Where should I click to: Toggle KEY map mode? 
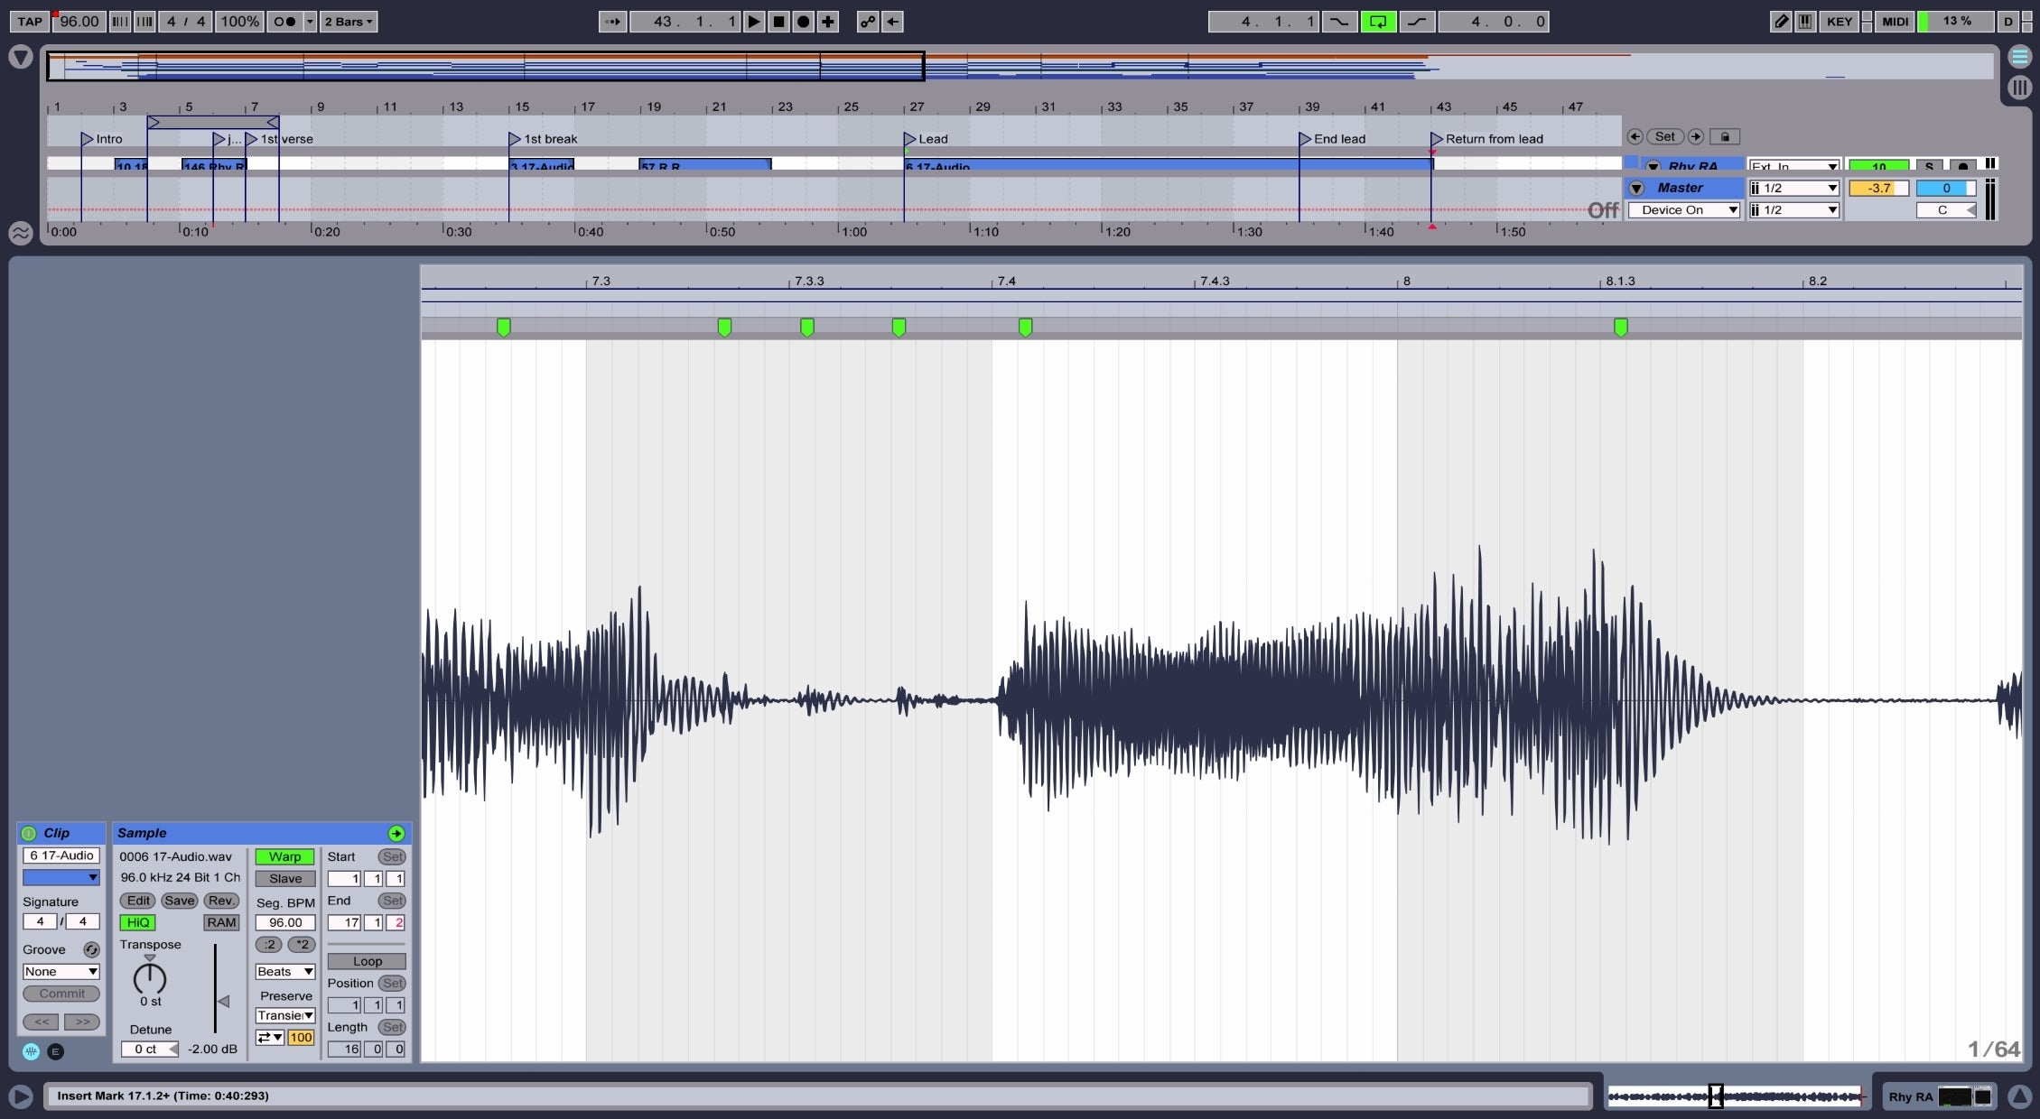coord(1840,22)
